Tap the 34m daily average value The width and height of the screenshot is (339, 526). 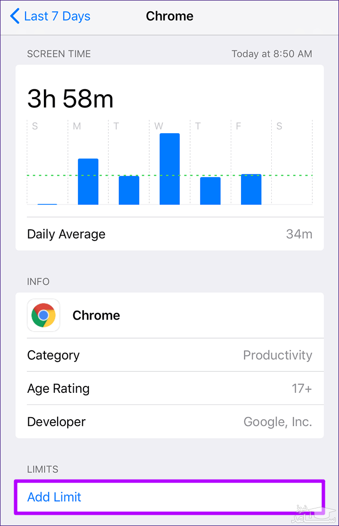click(x=299, y=234)
